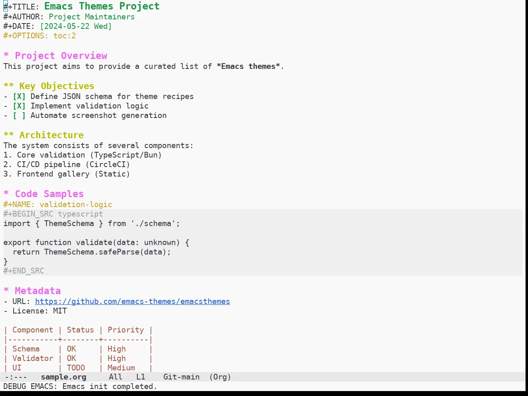This screenshot has width=528, height=396.
Task: Collapse the Architecture subheading
Action: pyautogui.click(x=9, y=135)
